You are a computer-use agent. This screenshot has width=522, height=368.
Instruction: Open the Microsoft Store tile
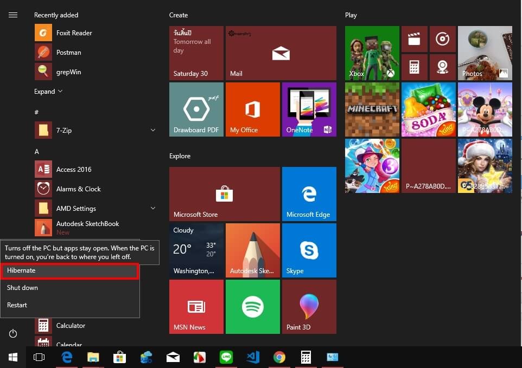pyautogui.click(x=225, y=194)
